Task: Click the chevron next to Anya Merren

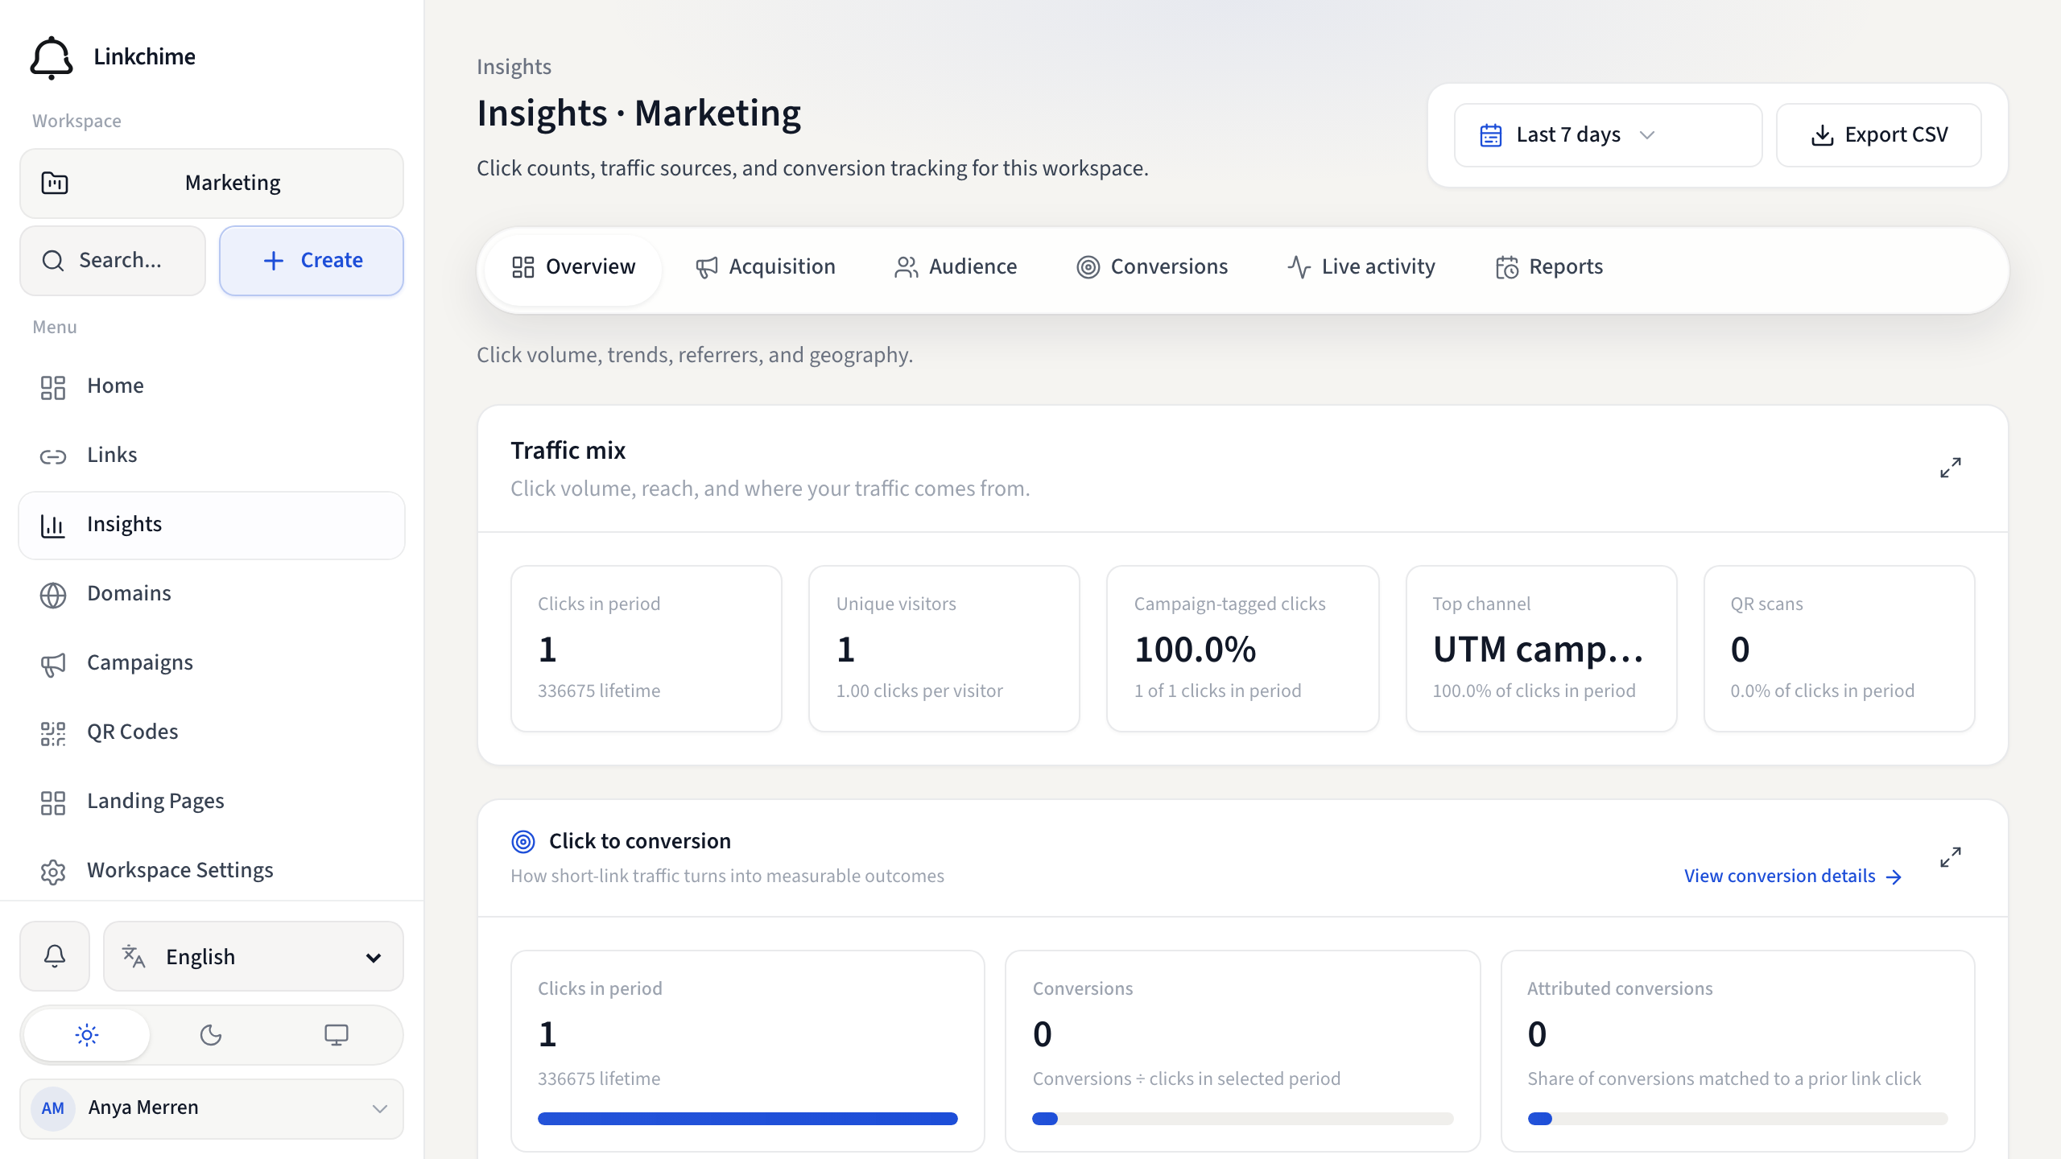Action: pyautogui.click(x=380, y=1109)
